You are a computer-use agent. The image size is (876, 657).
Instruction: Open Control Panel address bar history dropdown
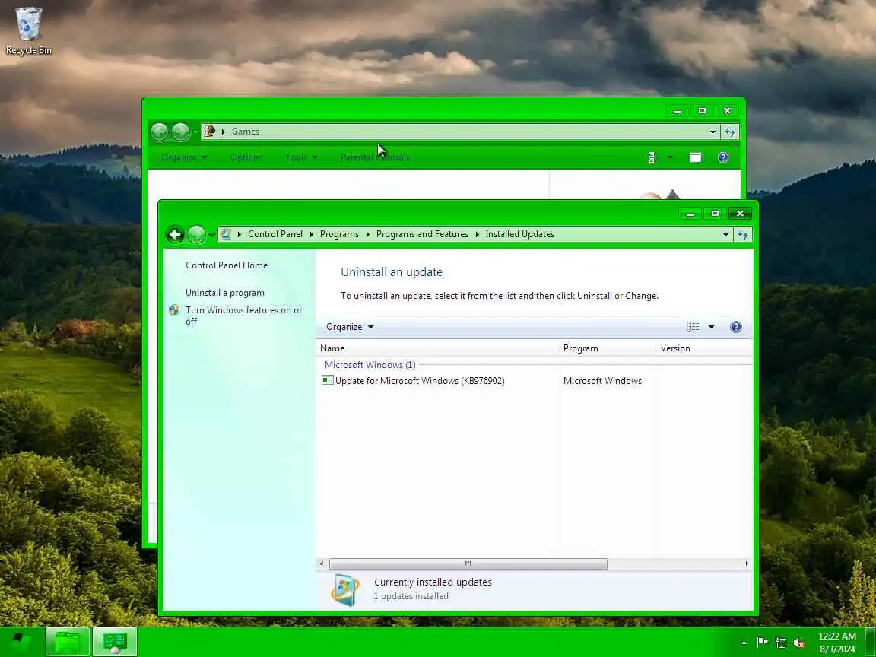point(725,235)
